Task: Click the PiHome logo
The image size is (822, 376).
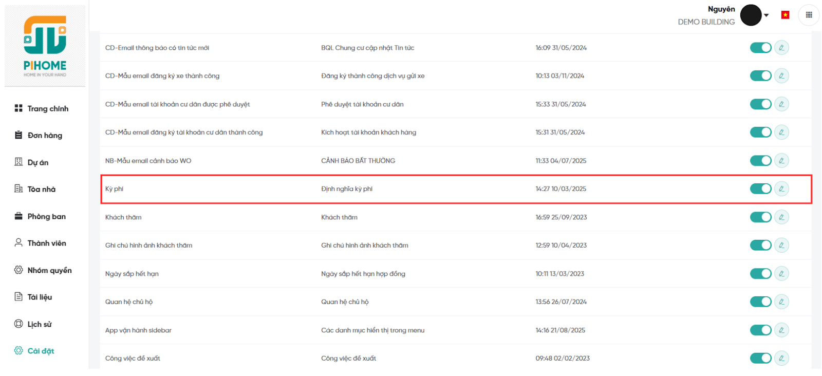Action: coord(45,46)
